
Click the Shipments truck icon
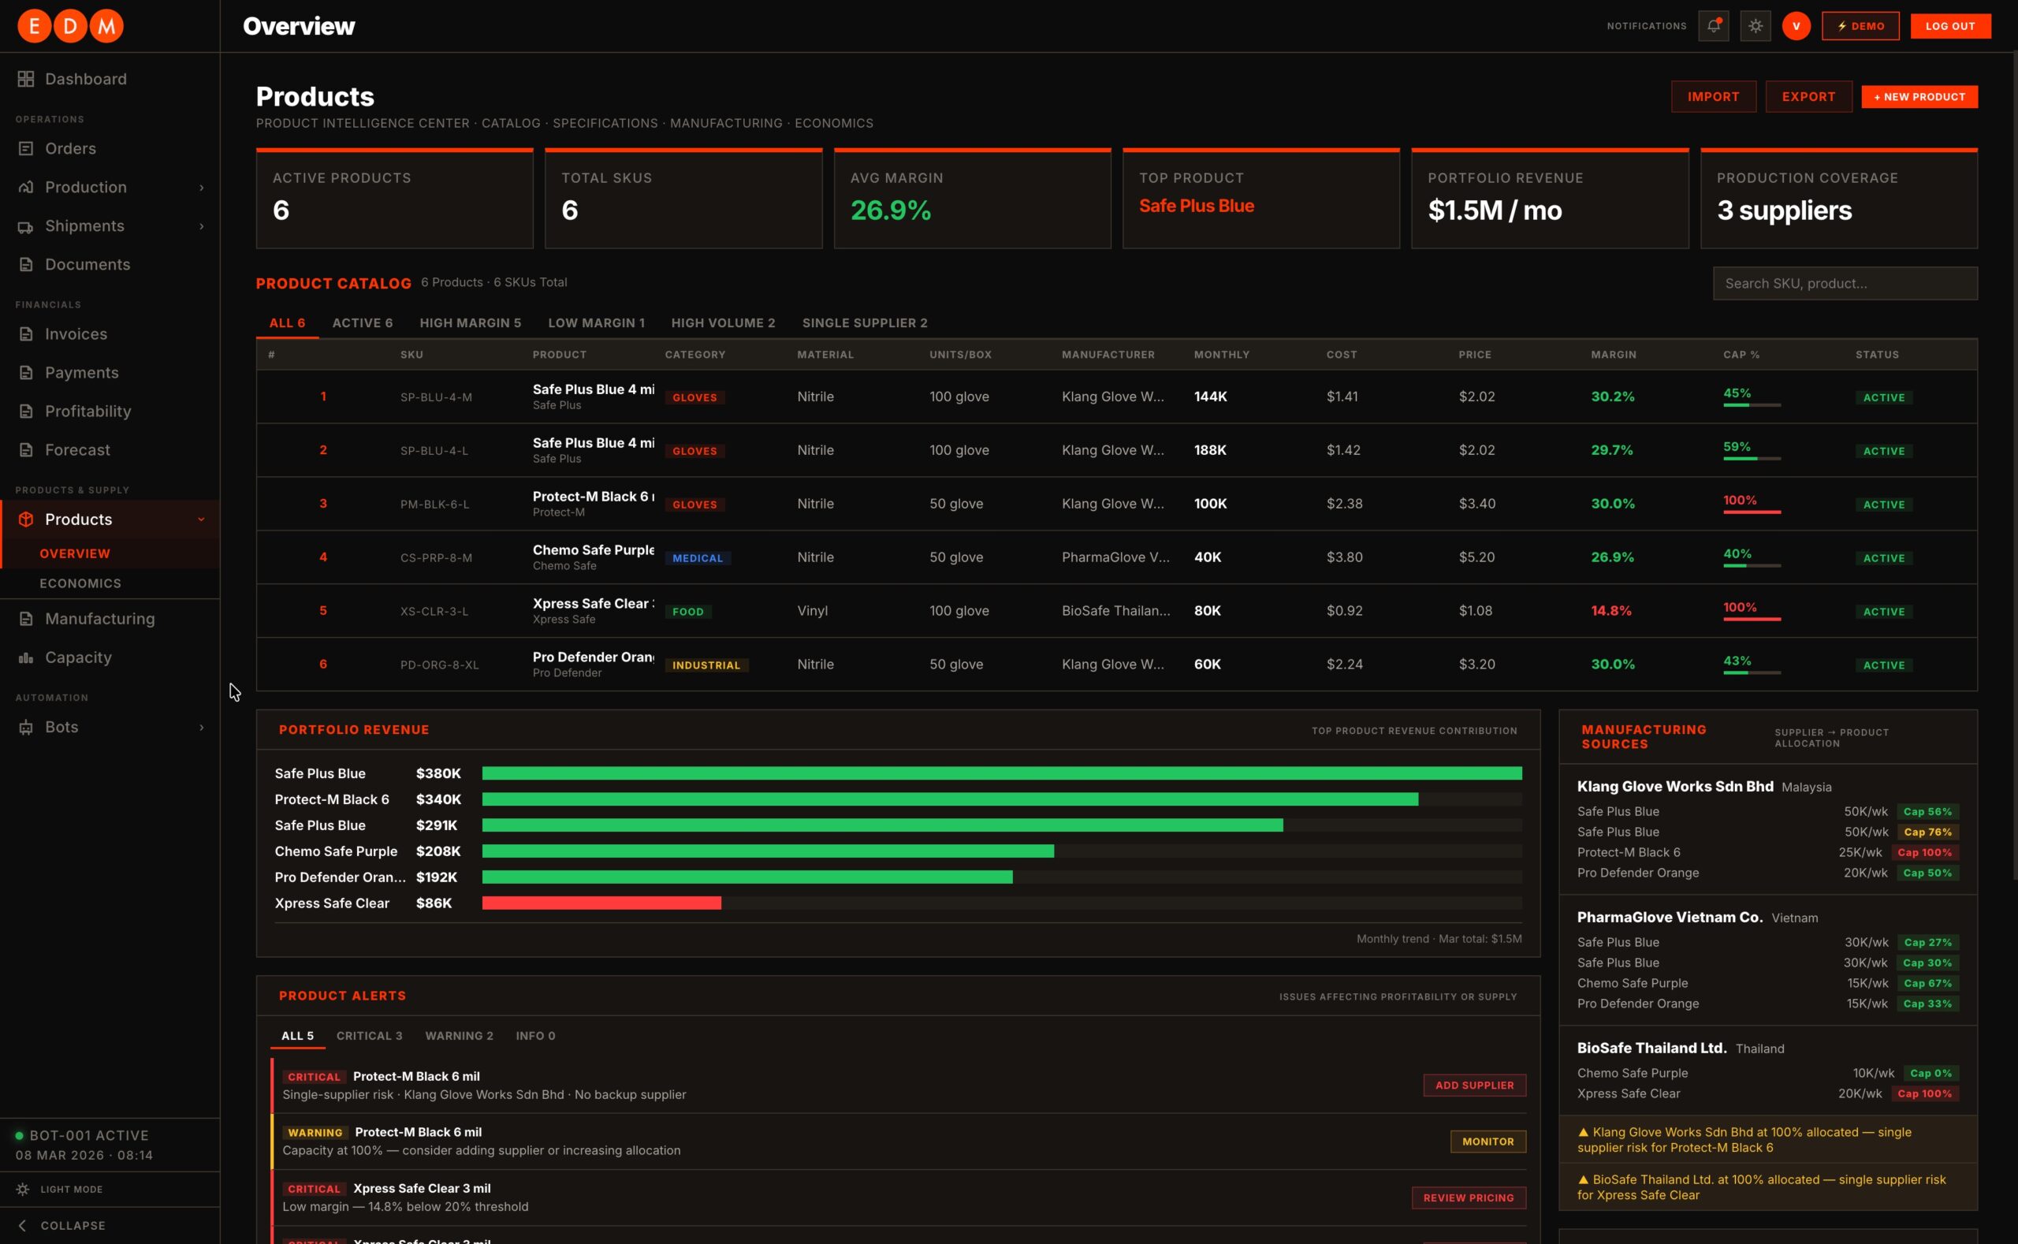pyautogui.click(x=25, y=226)
